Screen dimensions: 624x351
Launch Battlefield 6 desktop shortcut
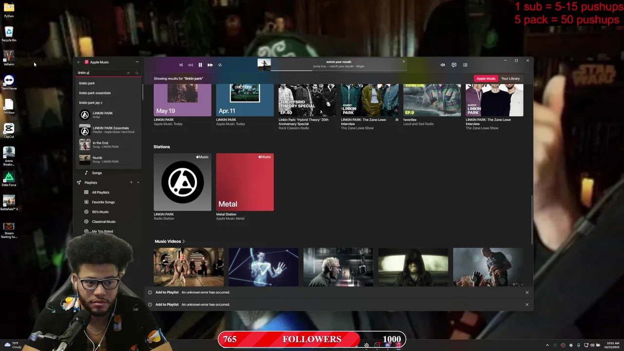click(9, 203)
